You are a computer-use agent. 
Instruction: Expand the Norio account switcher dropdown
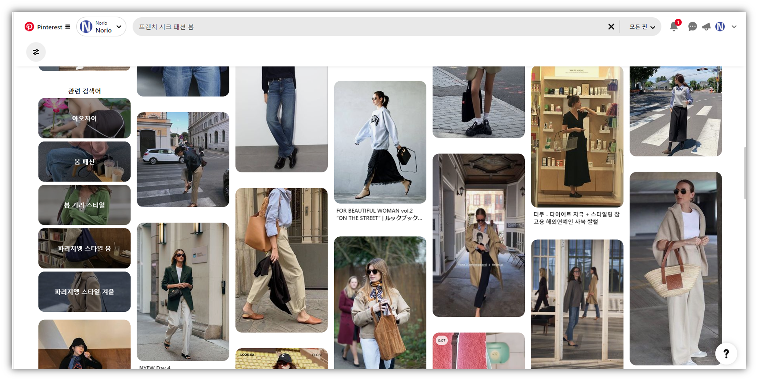tap(119, 27)
